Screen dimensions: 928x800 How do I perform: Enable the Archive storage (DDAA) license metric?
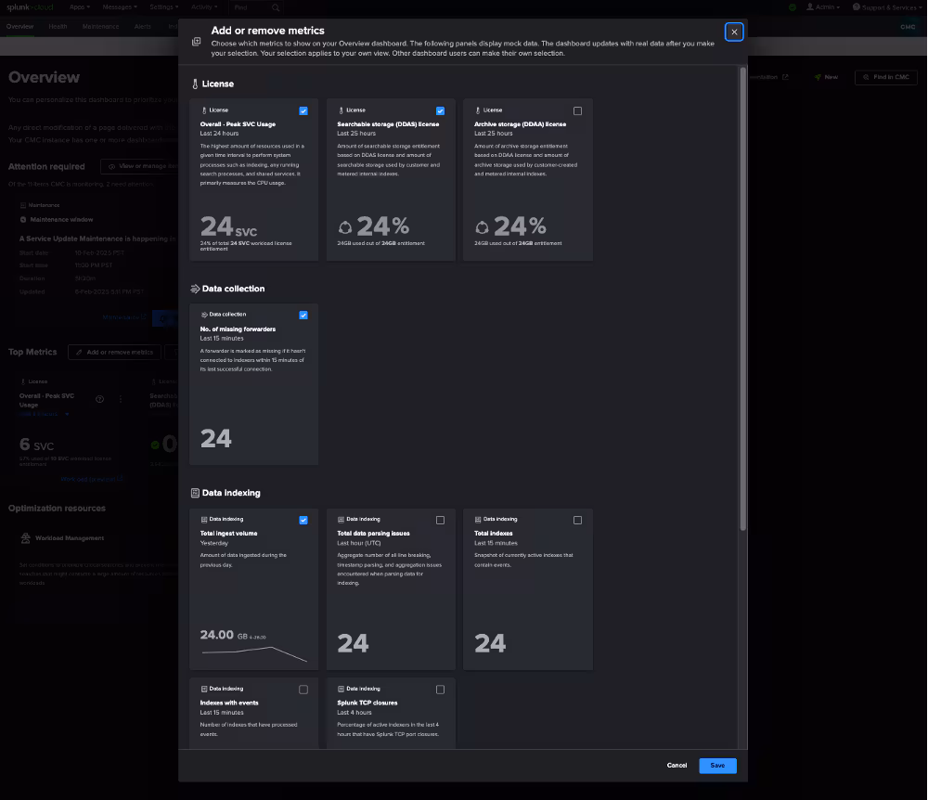577,110
